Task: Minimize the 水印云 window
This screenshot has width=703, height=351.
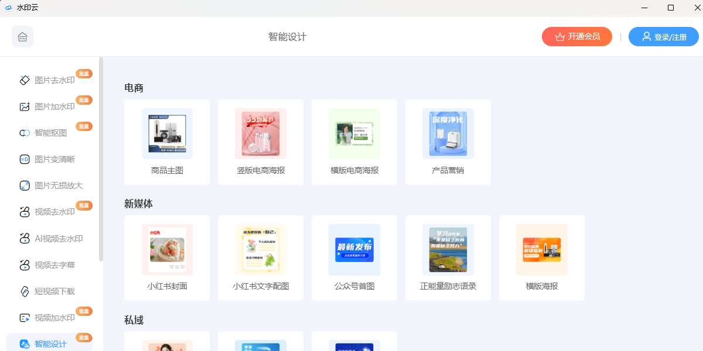Action: click(x=644, y=8)
